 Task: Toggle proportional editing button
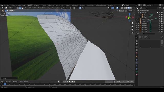[80, 8]
